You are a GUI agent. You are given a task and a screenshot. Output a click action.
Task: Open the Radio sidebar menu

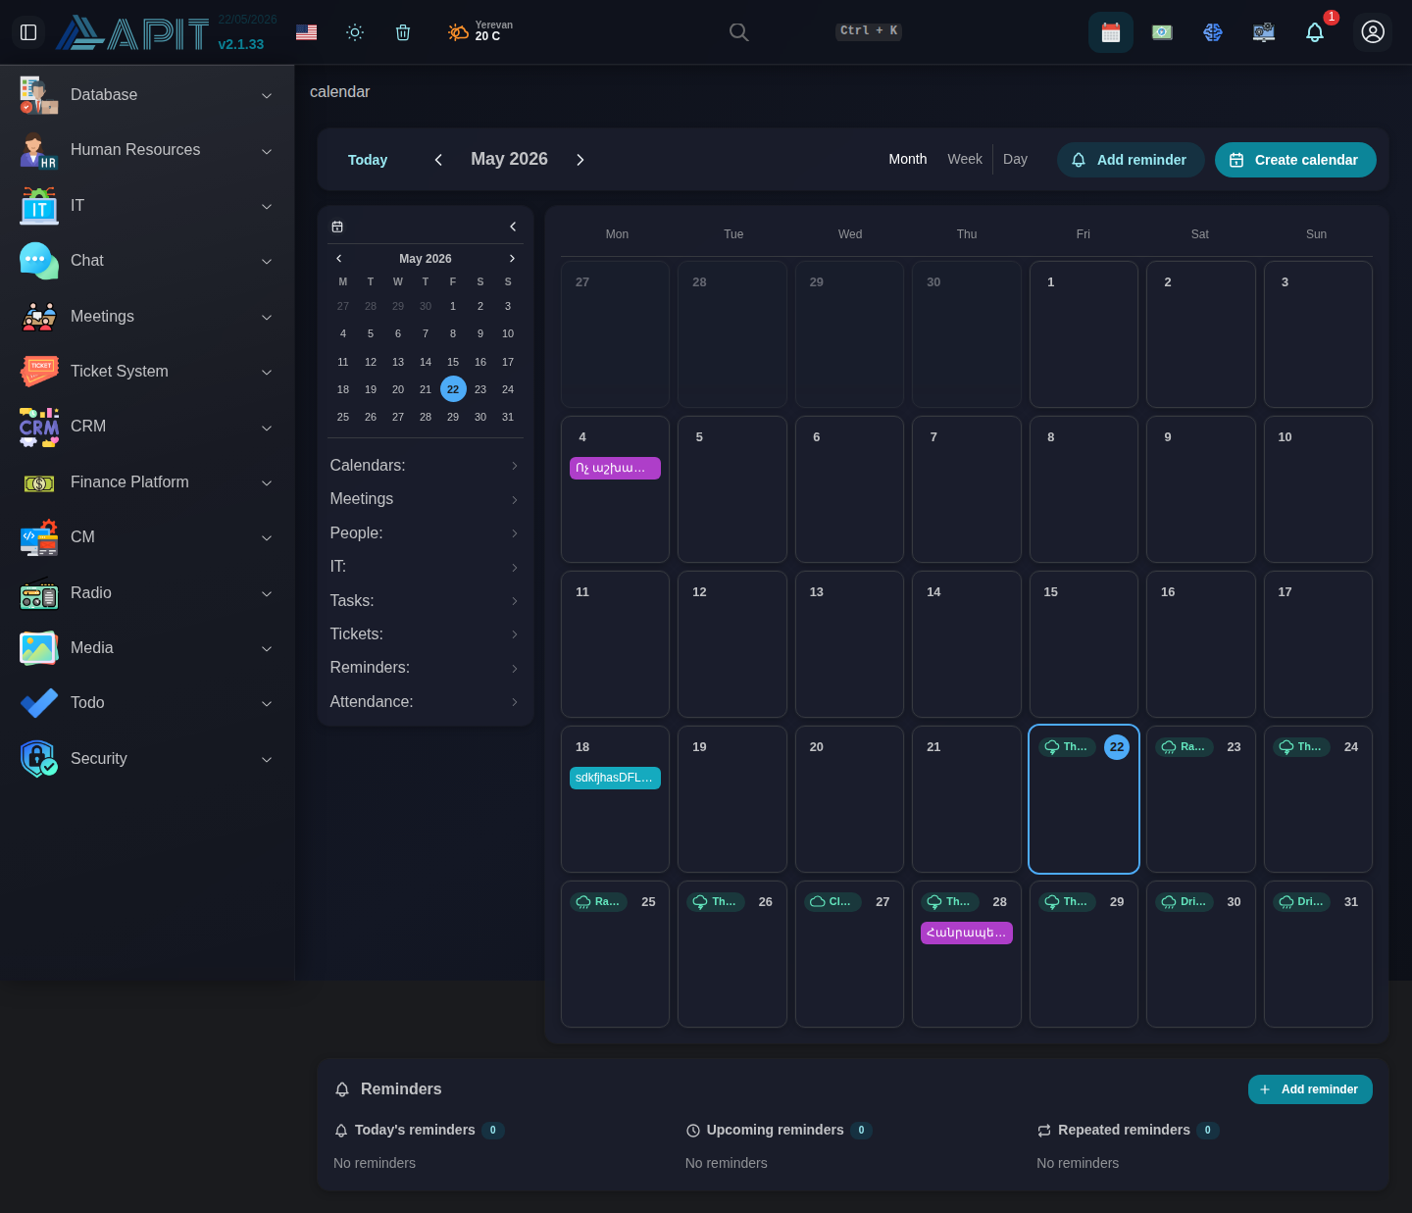tap(147, 593)
